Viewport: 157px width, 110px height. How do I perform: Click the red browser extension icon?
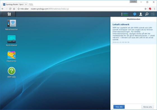click(x=150, y=9)
